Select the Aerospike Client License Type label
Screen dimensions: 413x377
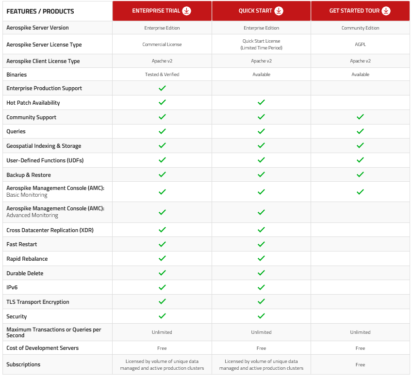click(x=43, y=61)
